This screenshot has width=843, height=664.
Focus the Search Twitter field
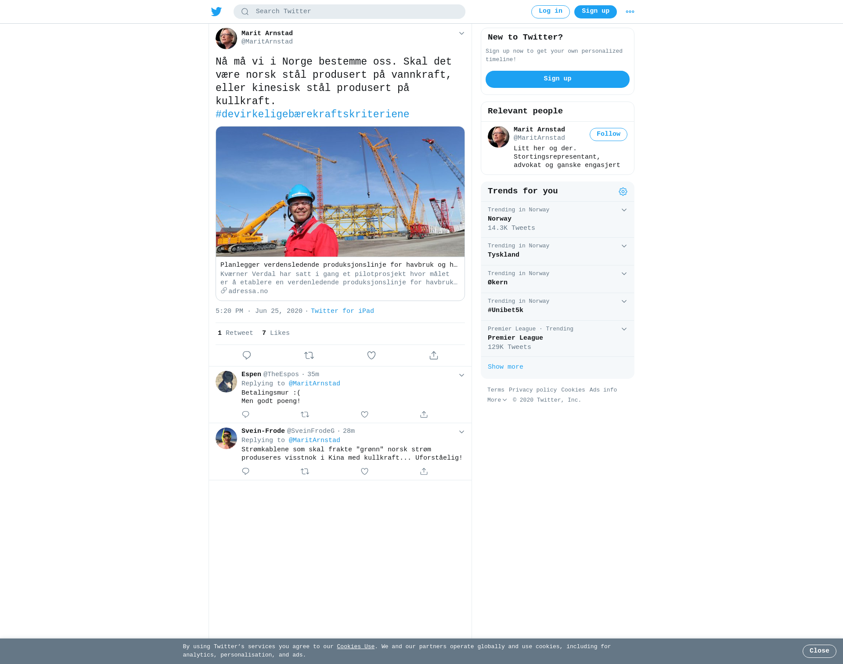[x=349, y=12]
